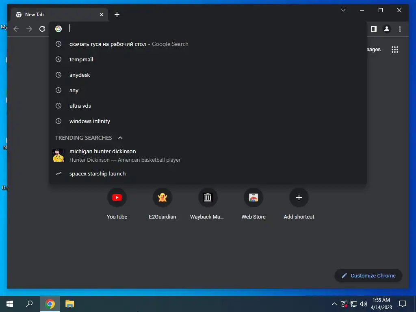Open the E2Guardian shortcut
Viewport: 416px width, 312px height.
[x=162, y=205]
